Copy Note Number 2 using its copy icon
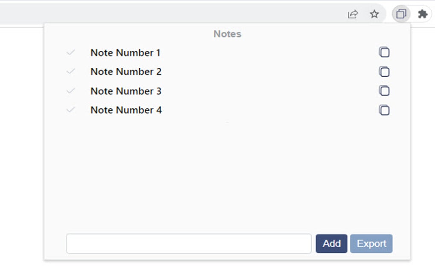The height and width of the screenshot is (272, 435). coord(384,72)
